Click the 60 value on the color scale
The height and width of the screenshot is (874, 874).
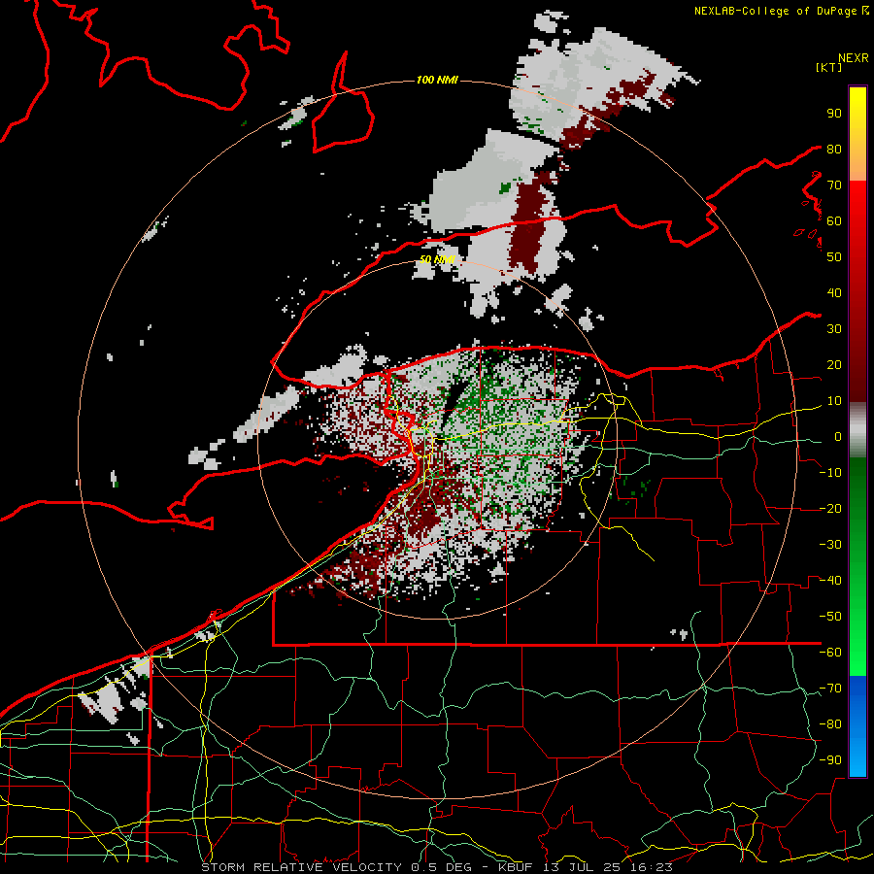pos(834,220)
